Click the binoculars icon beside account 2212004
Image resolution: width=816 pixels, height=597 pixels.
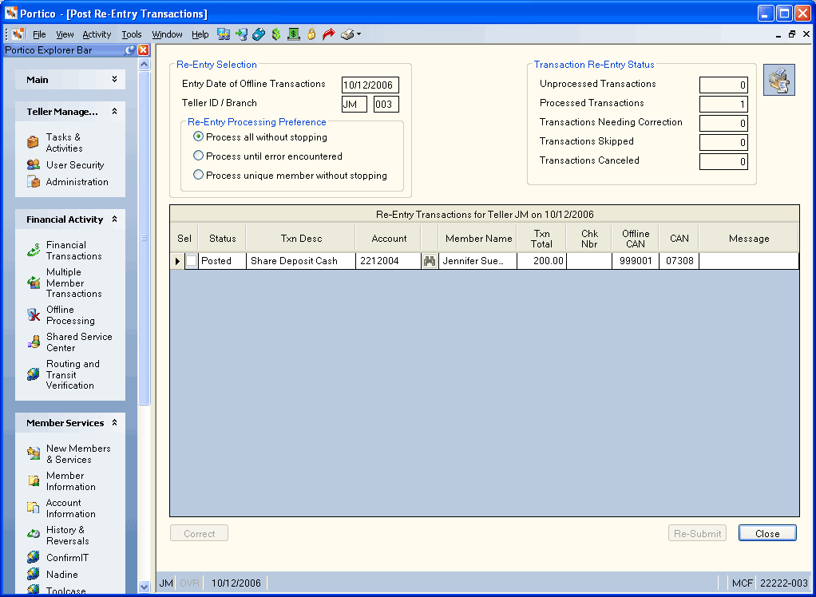coord(430,261)
